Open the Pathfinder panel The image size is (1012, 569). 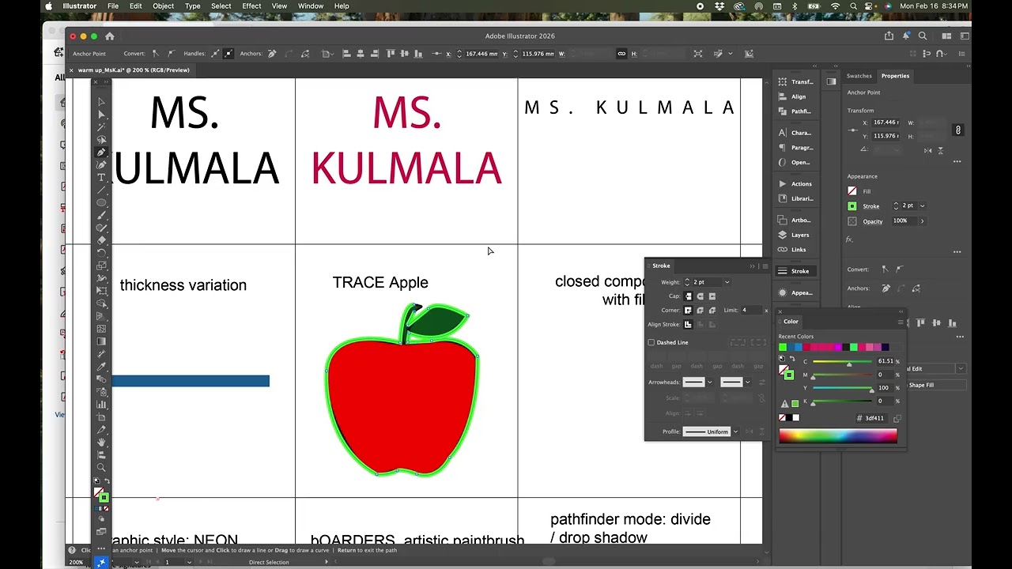(795, 111)
